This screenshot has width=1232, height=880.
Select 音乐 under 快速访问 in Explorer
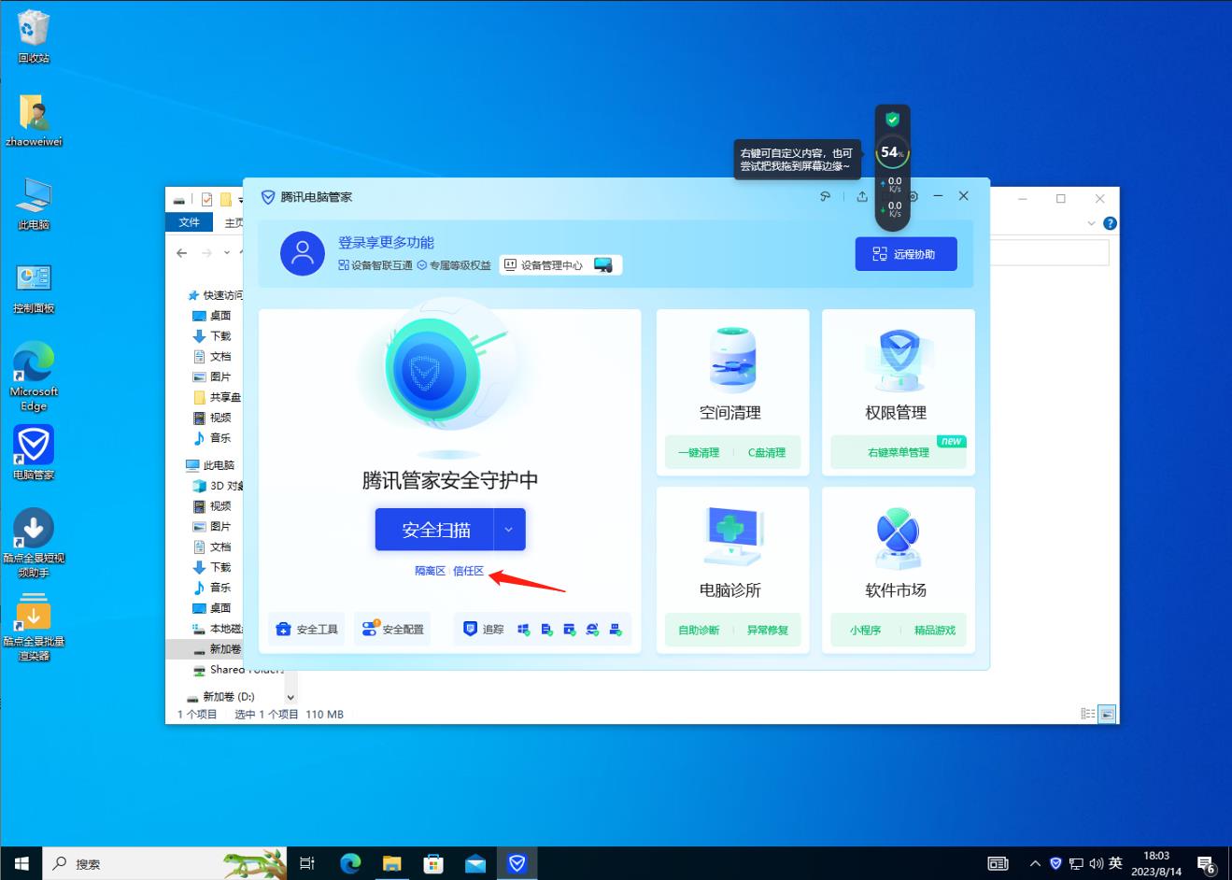(x=213, y=438)
